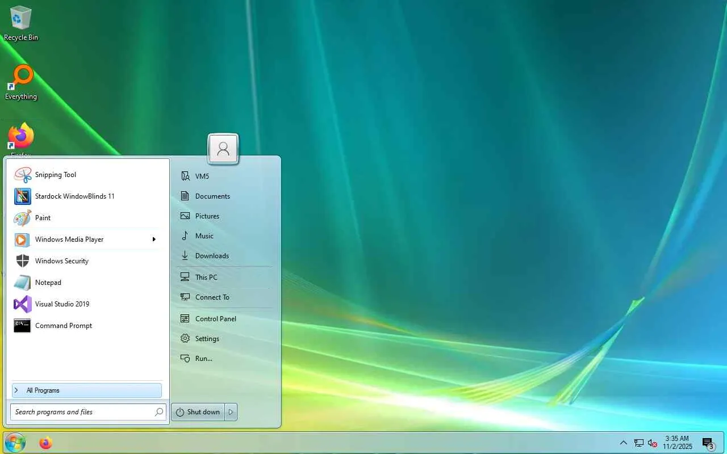Click the Settings gear icon
Viewport: 727px width, 454px height.
[185, 339]
